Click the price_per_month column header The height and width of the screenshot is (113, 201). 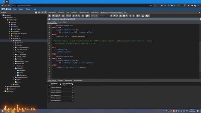pos(68,84)
